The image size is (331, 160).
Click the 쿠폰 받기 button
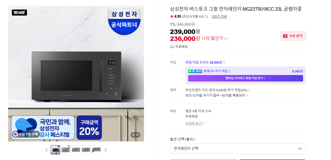293,36
